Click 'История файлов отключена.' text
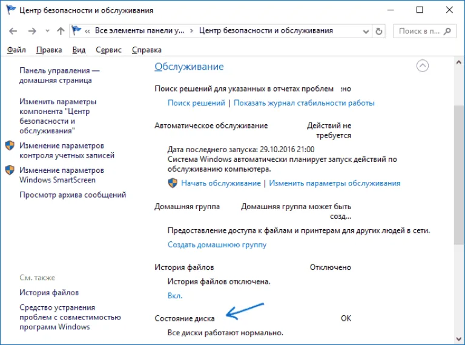The width and height of the screenshot is (465, 345). coord(219,281)
